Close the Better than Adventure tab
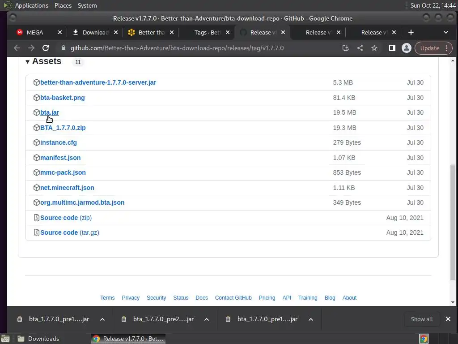The width and height of the screenshot is (458, 344). coord(172,32)
